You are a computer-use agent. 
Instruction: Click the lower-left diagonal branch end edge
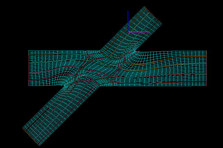pyautogui.click(x=31, y=137)
